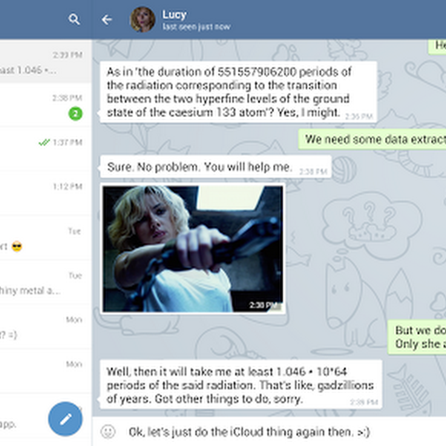Open the chat row timed 1:37 PM
The height and width of the screenshot is (446, 446).
coord(46,149)
